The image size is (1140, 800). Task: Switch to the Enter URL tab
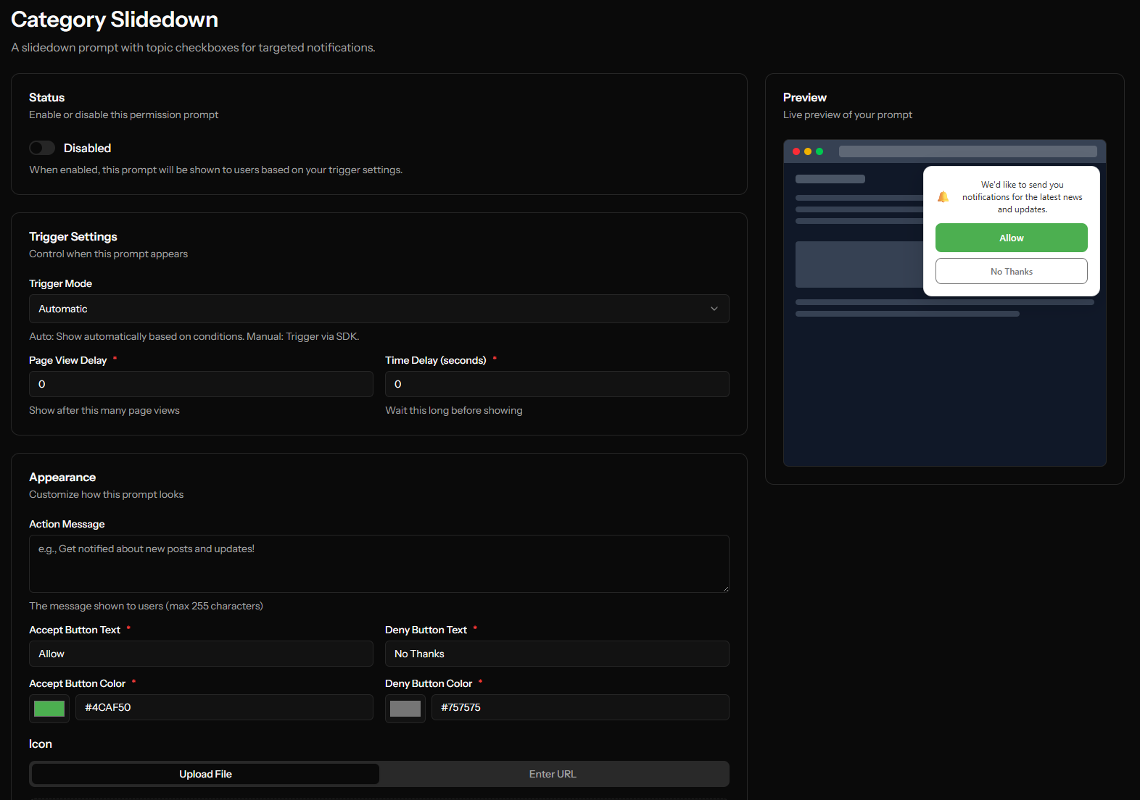coord(553,774)
